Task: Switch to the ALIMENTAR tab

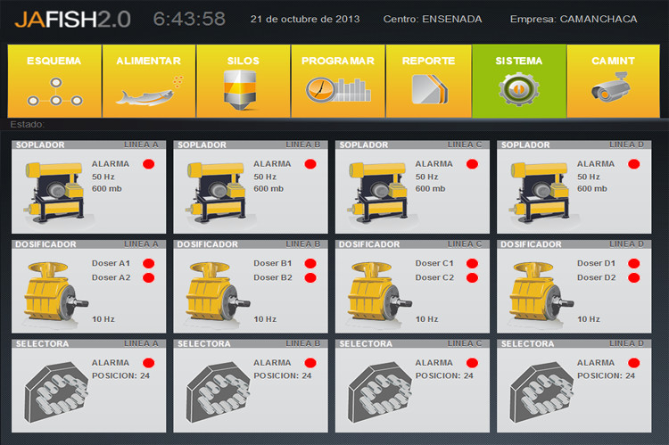Action: (148, 81)
